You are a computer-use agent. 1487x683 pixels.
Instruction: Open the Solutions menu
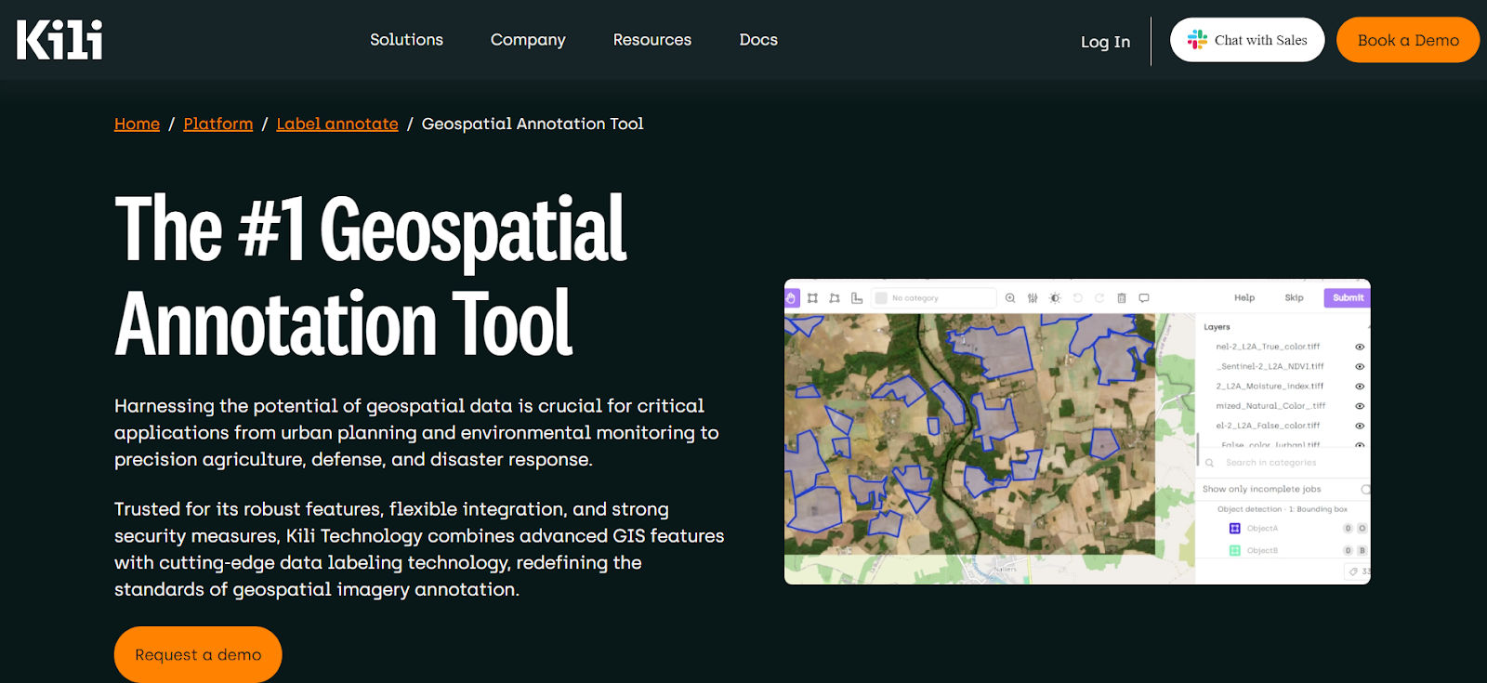coord(406,40)
